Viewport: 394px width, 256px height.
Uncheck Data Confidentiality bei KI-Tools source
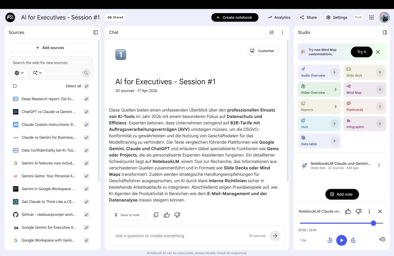point(86,150)
